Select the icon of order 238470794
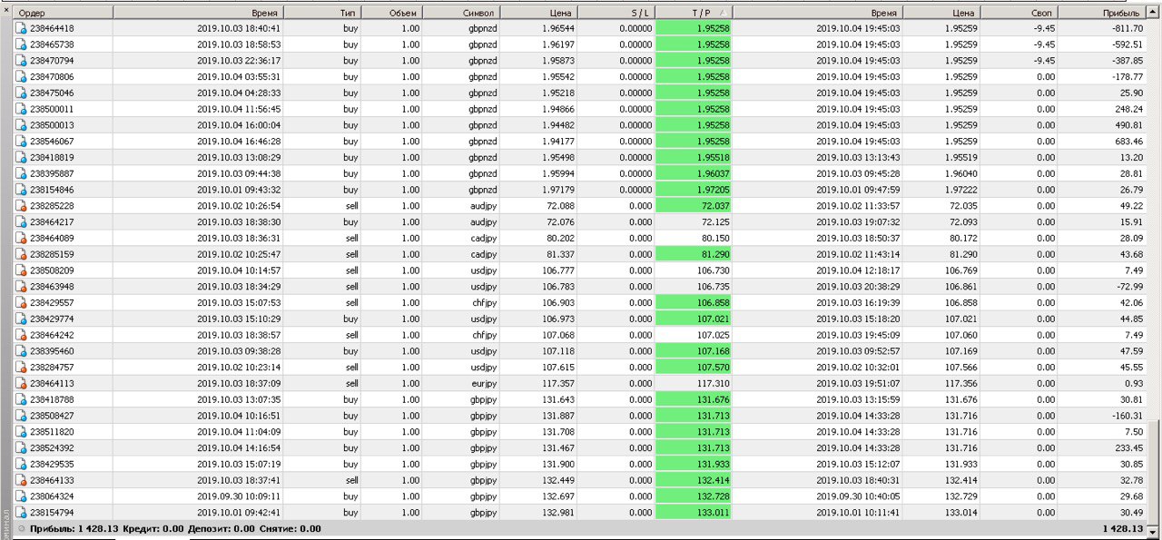 coord(21,61)
